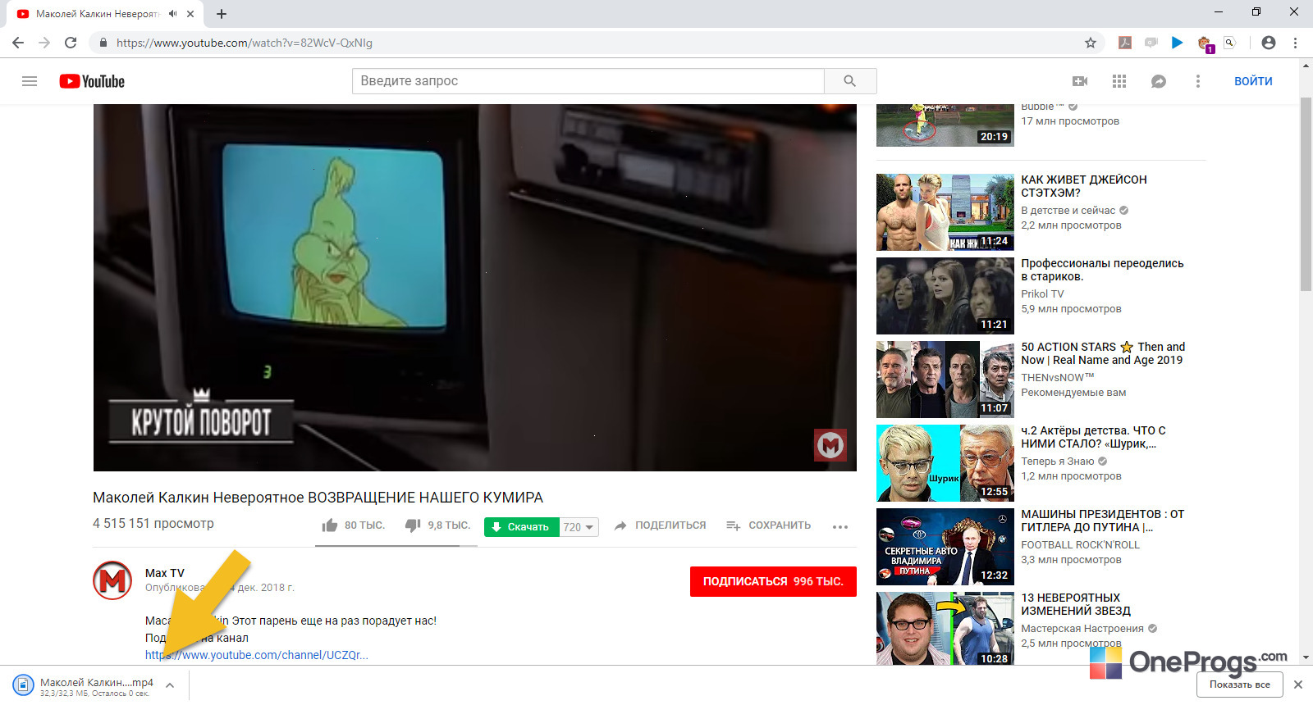Click the PDF extension icon
1313x705 pixels.
[x=1125, y=43]
